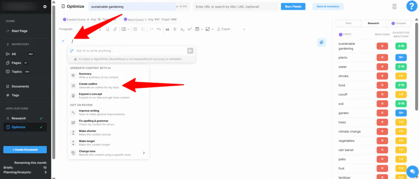
Task: Click the sustainable gardening topic field
Action: [x=132, y=7]
